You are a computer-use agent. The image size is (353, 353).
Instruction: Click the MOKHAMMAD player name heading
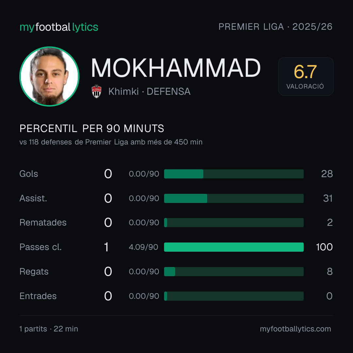click(x=176, y=68)
